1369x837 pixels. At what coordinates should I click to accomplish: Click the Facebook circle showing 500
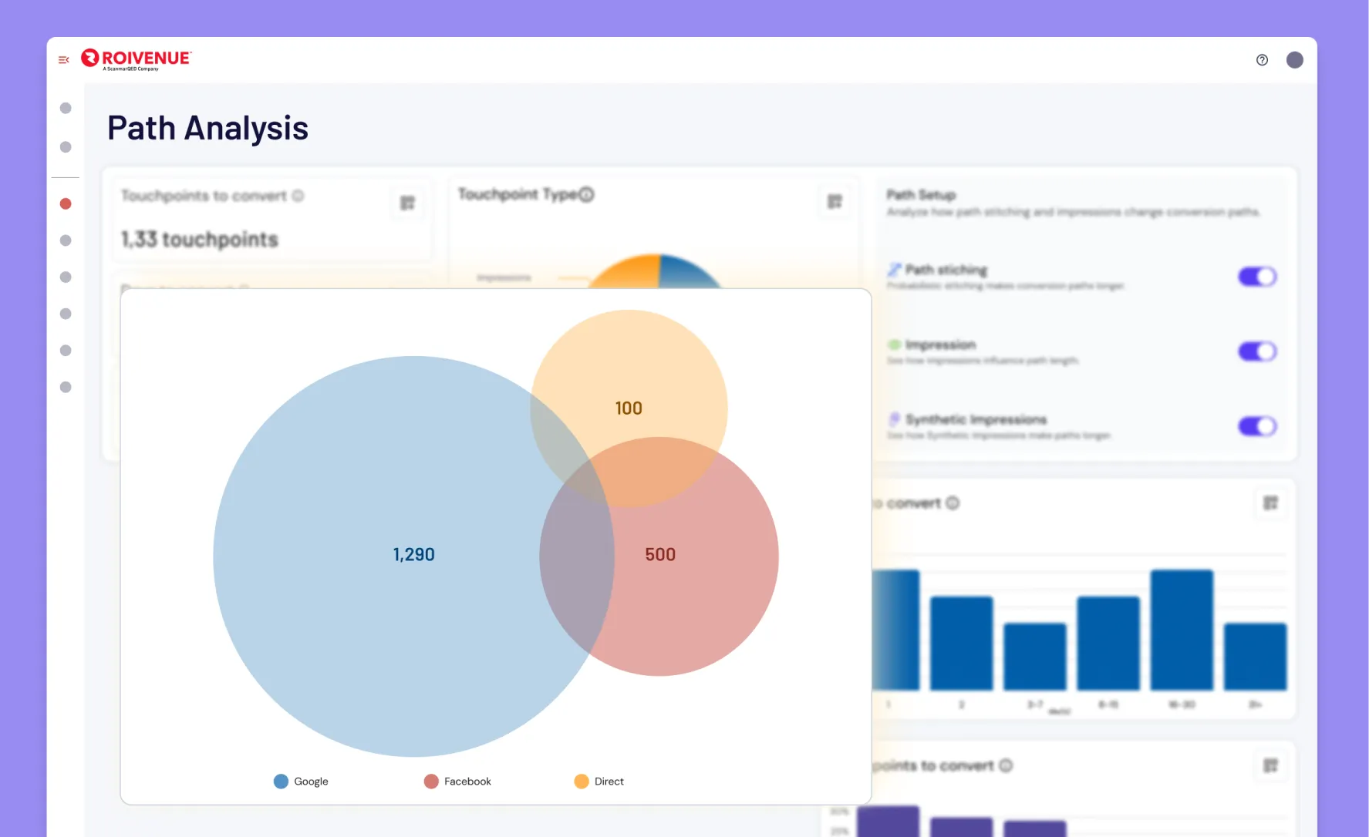click(659, 555)
